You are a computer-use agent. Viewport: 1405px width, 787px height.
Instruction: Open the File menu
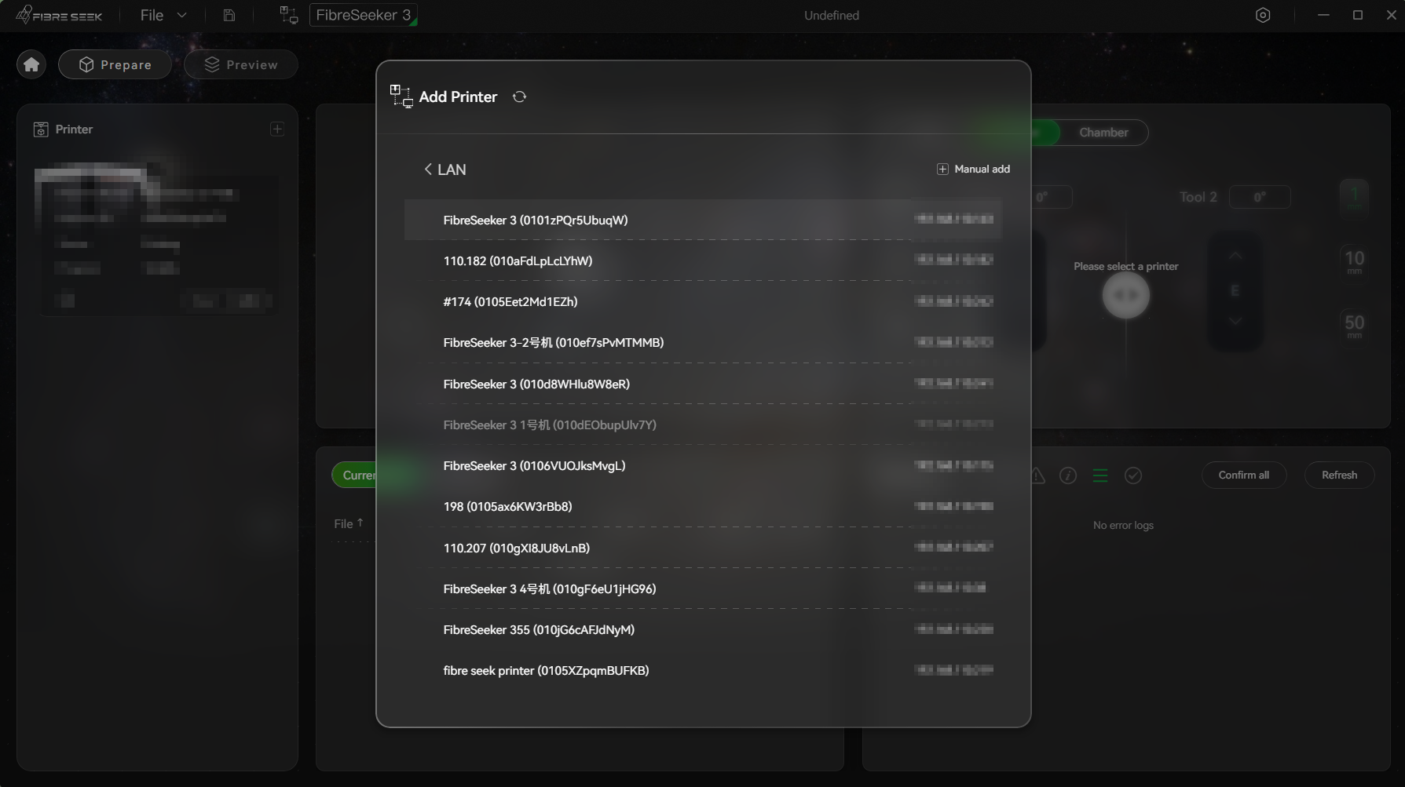(163, 15)
